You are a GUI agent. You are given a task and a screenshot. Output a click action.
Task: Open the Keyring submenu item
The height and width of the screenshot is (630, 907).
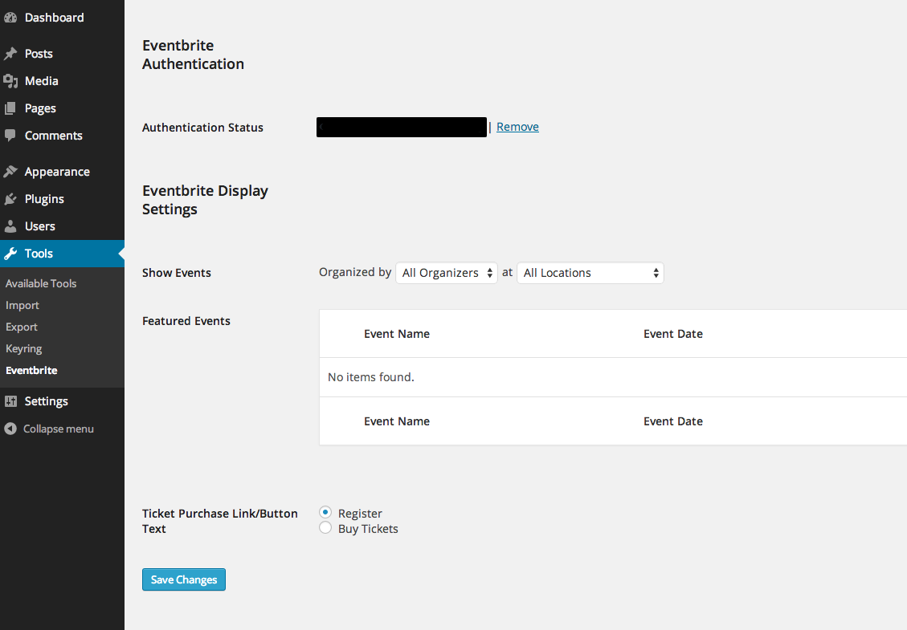click(x=24, y=348)
